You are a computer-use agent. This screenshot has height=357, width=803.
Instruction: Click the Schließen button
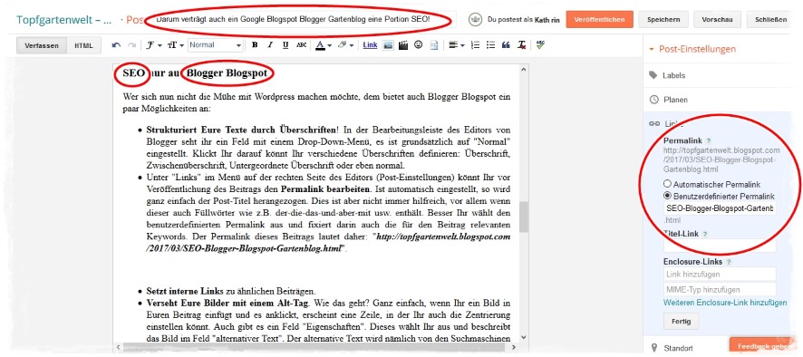(x=770, y=19)
